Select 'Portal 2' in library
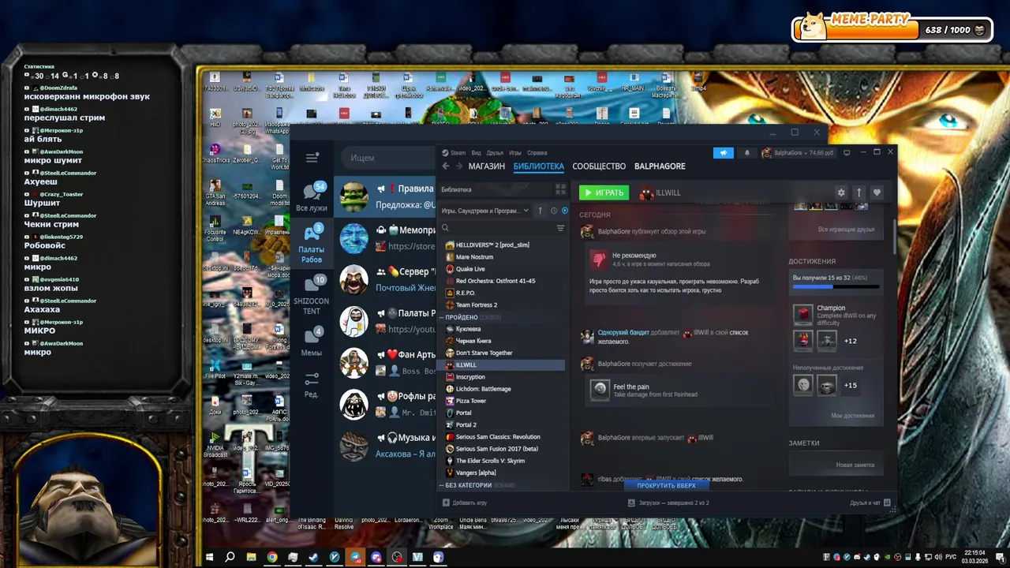This screenshot has width=1010, height=568. [x=502, y=425]
